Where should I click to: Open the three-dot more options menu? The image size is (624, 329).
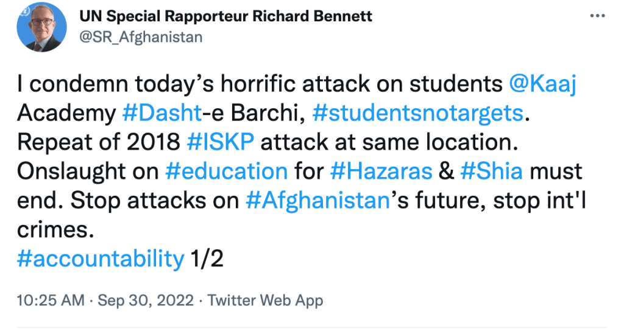[597, 16]
